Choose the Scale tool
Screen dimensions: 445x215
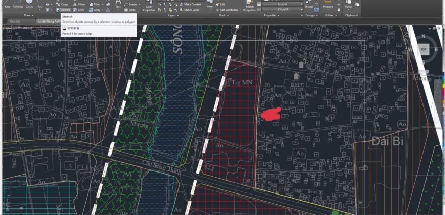pos(79,10)
